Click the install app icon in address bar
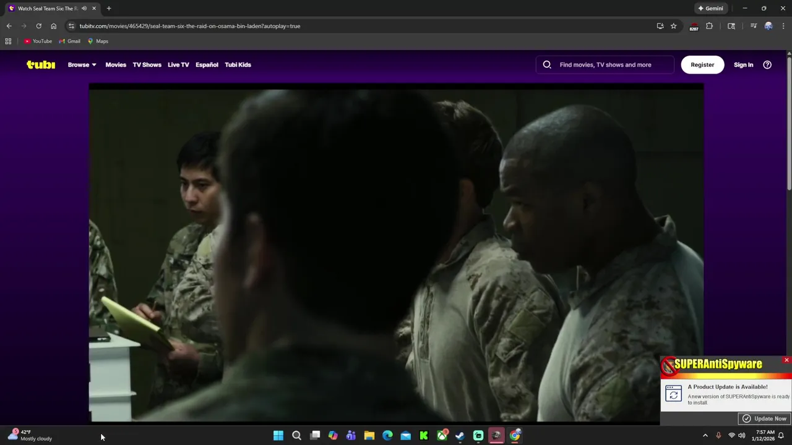Image resolution: width=792 pixels, height=445 pixels. (660, 26)
